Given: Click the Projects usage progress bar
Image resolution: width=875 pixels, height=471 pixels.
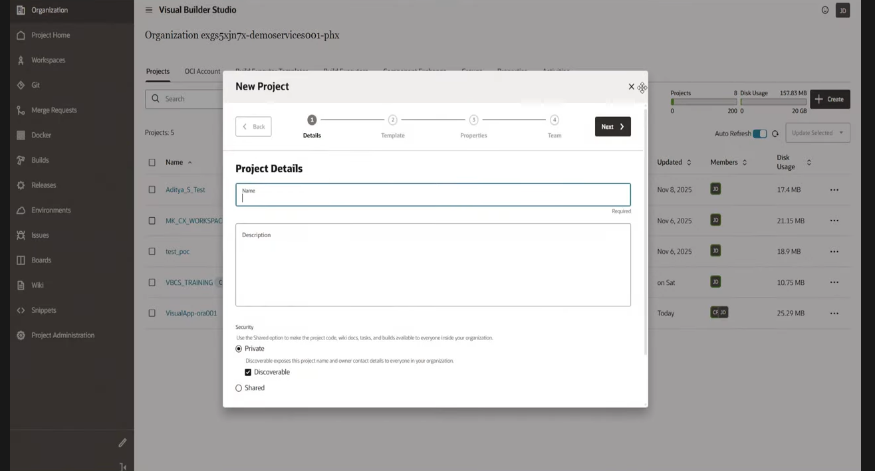Looking at the screenshot, I should (704, 102).
